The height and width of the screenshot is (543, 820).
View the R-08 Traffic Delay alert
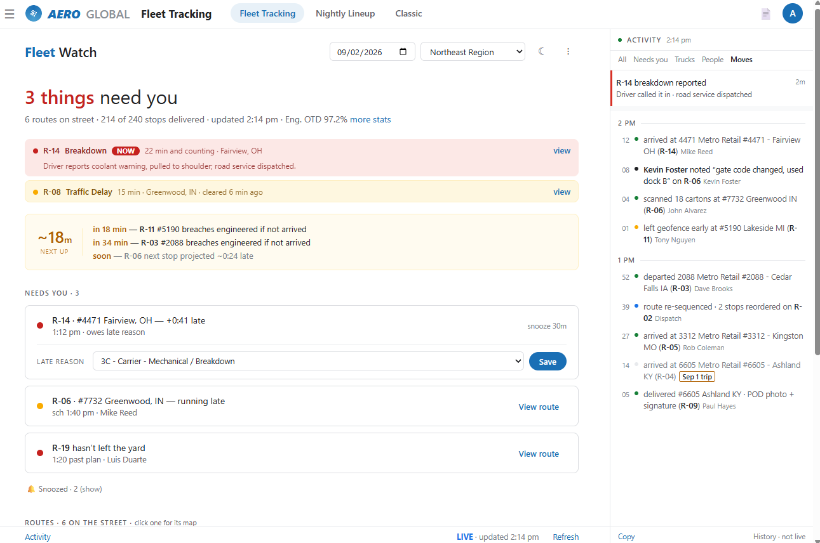(561, 192)
